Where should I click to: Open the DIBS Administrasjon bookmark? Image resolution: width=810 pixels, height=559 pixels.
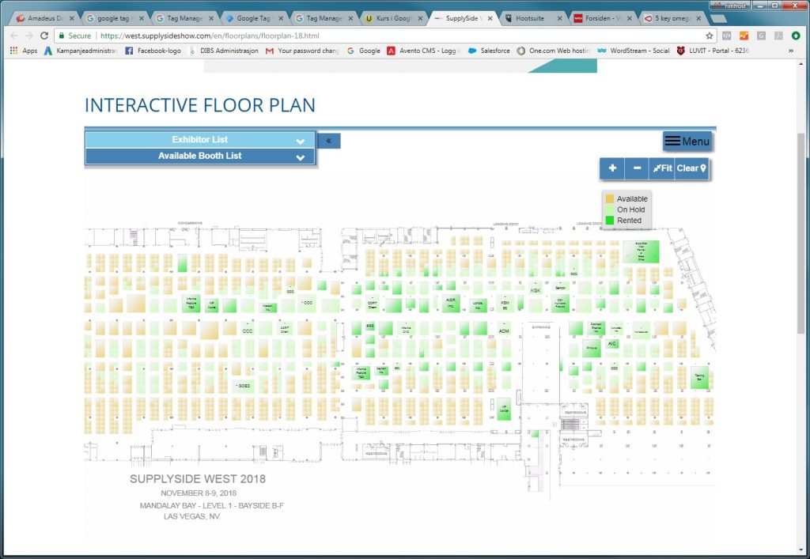click(x=224, y=51)
